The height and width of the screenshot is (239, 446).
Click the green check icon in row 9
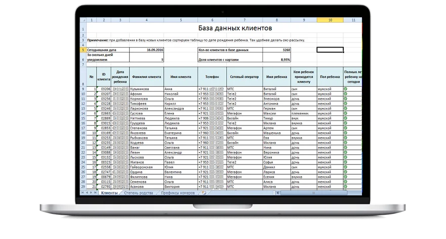coord(346,89)
